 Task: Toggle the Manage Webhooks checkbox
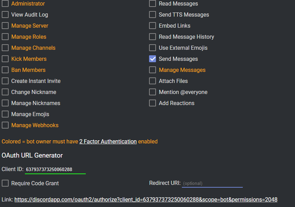tap(5, 125)
